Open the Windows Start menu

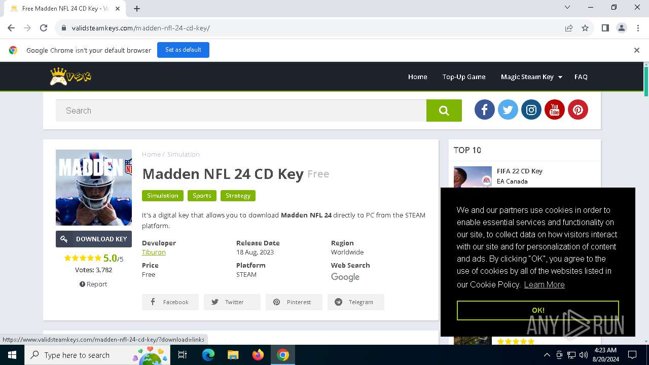click(12, 355)
